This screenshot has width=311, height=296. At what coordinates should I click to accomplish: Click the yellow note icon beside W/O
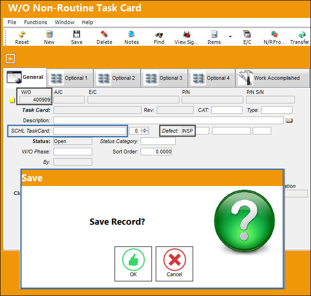click(12, 99)
